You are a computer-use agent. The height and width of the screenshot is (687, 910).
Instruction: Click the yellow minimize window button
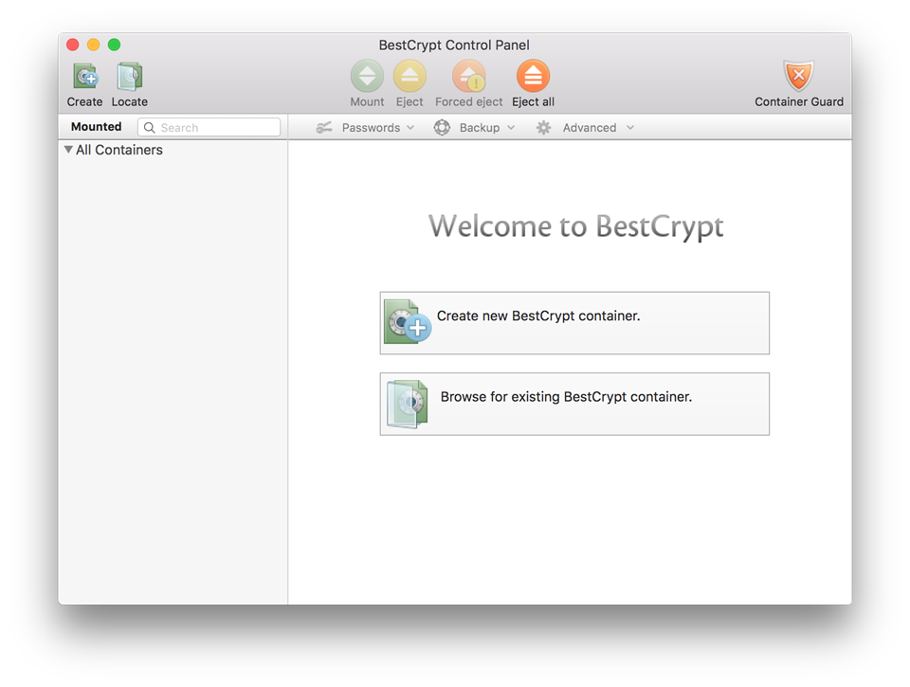tap(94, 45)
